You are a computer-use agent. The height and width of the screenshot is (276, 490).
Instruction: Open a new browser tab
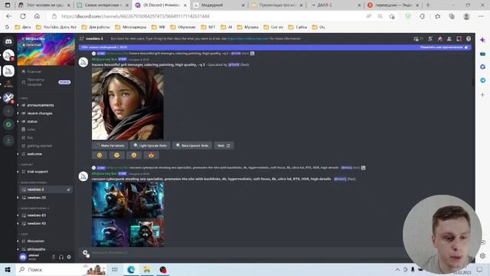point(428,5)
